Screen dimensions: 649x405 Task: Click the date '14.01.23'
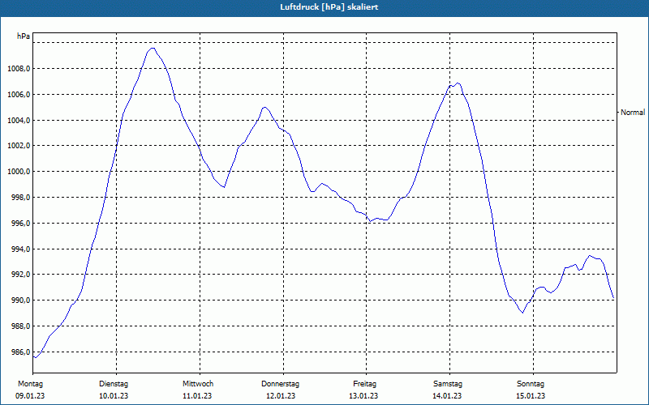[x=447, y=396]
